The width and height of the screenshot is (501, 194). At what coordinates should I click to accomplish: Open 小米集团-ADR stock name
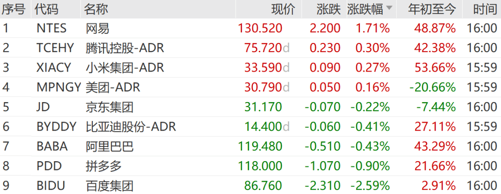(125, 67)
